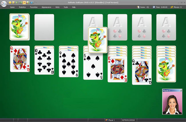Select the 10 of Clubs card
186x122 pixels.
coord(44,61)
